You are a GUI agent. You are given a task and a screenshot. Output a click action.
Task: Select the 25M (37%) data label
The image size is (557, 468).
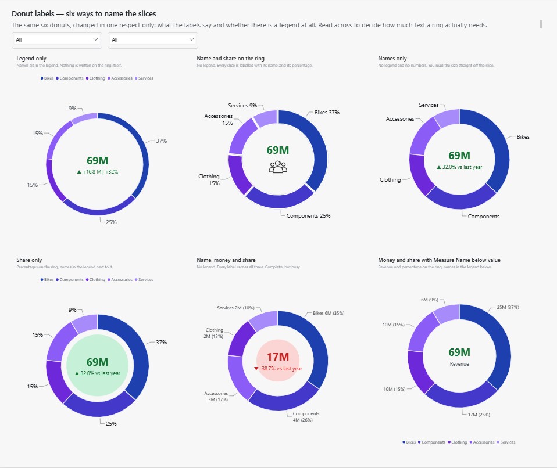(508, 307)
